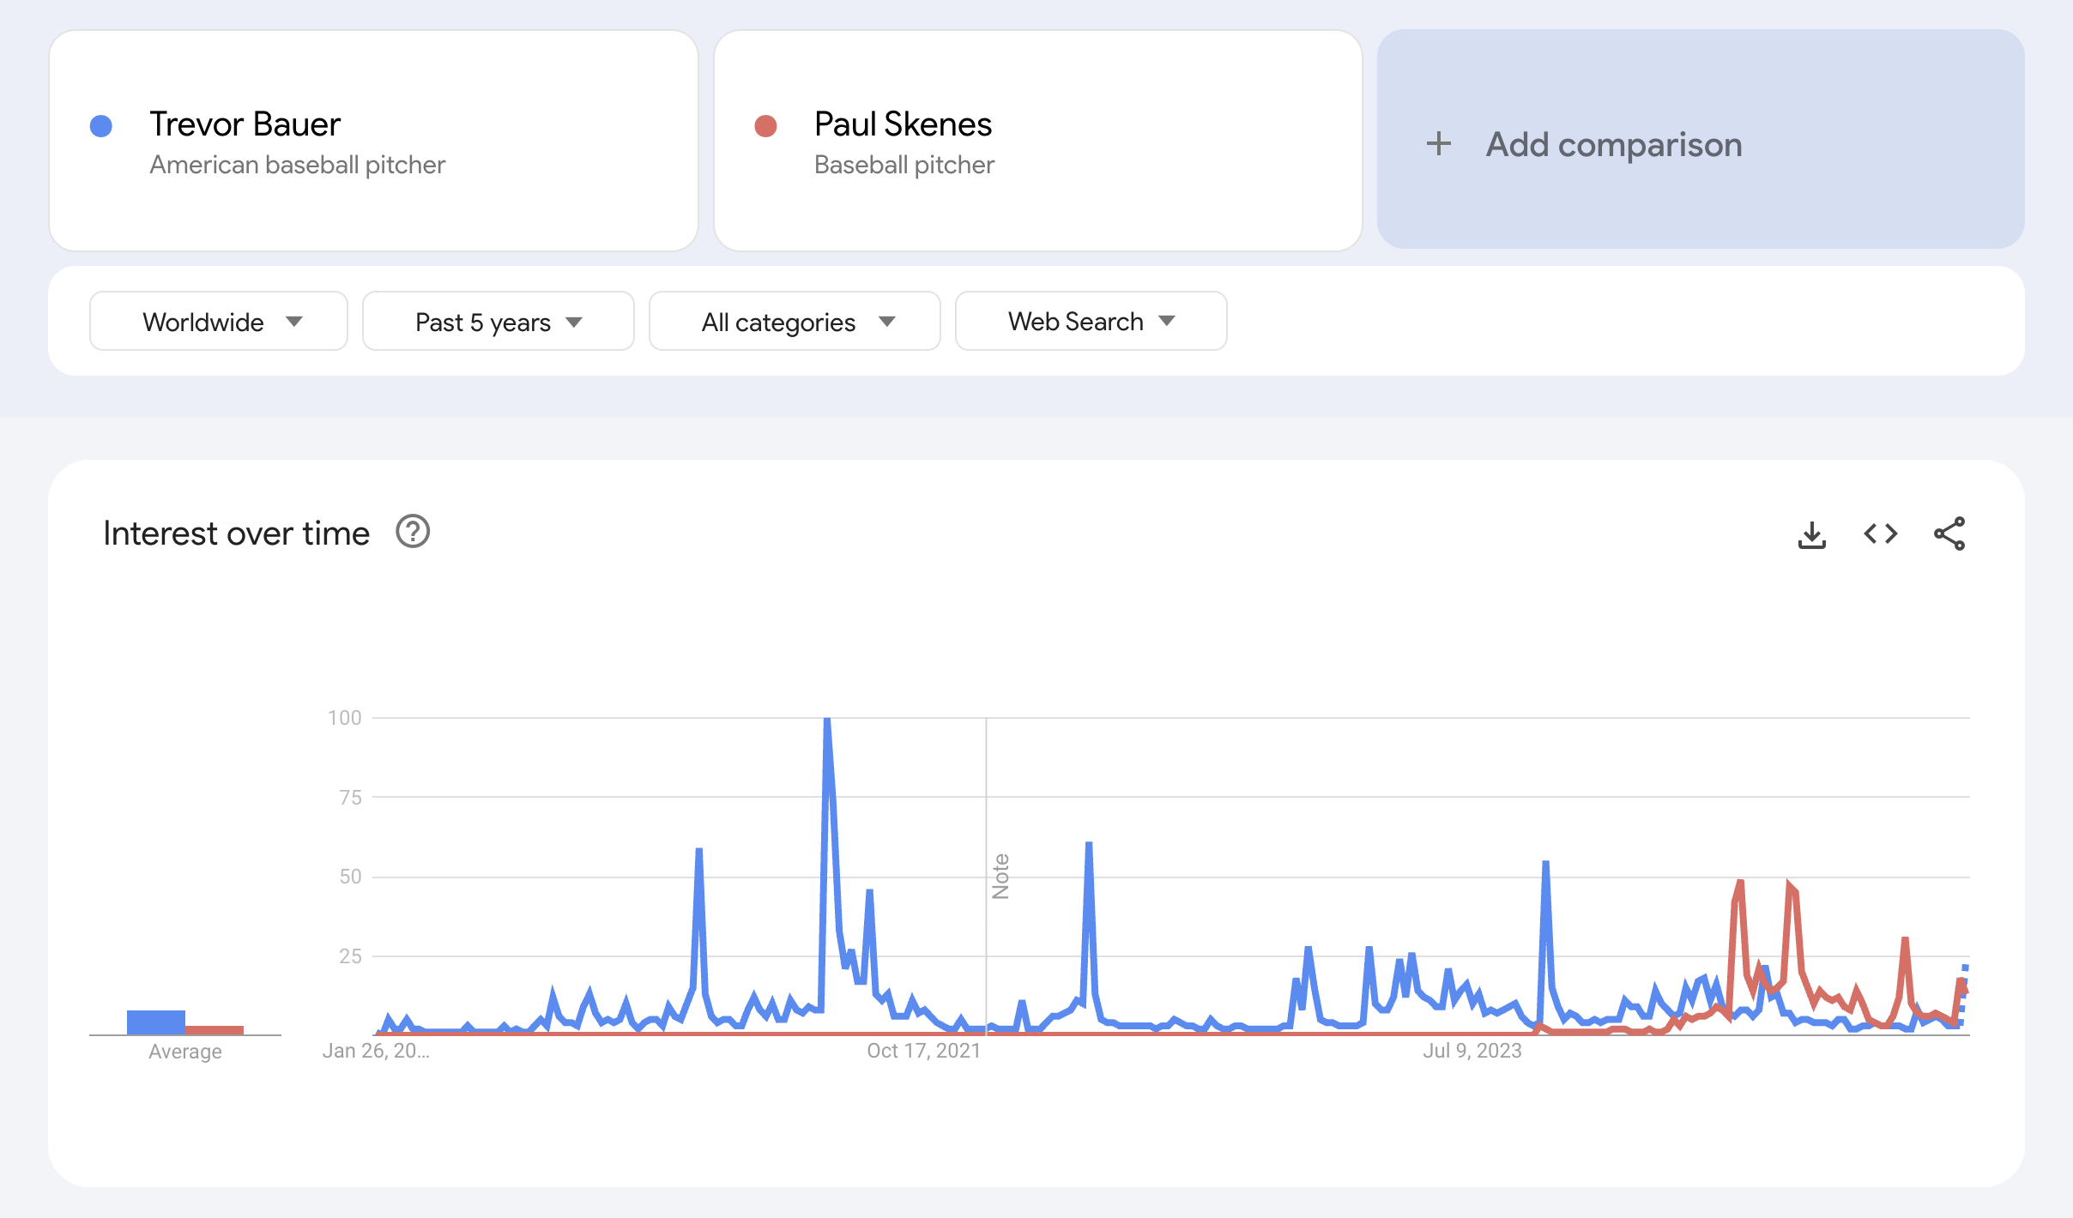The height and width of the screenshot is (1218, 2073).
Task: Expand the Worldwide region dropdown
Action: pos(218,322)
